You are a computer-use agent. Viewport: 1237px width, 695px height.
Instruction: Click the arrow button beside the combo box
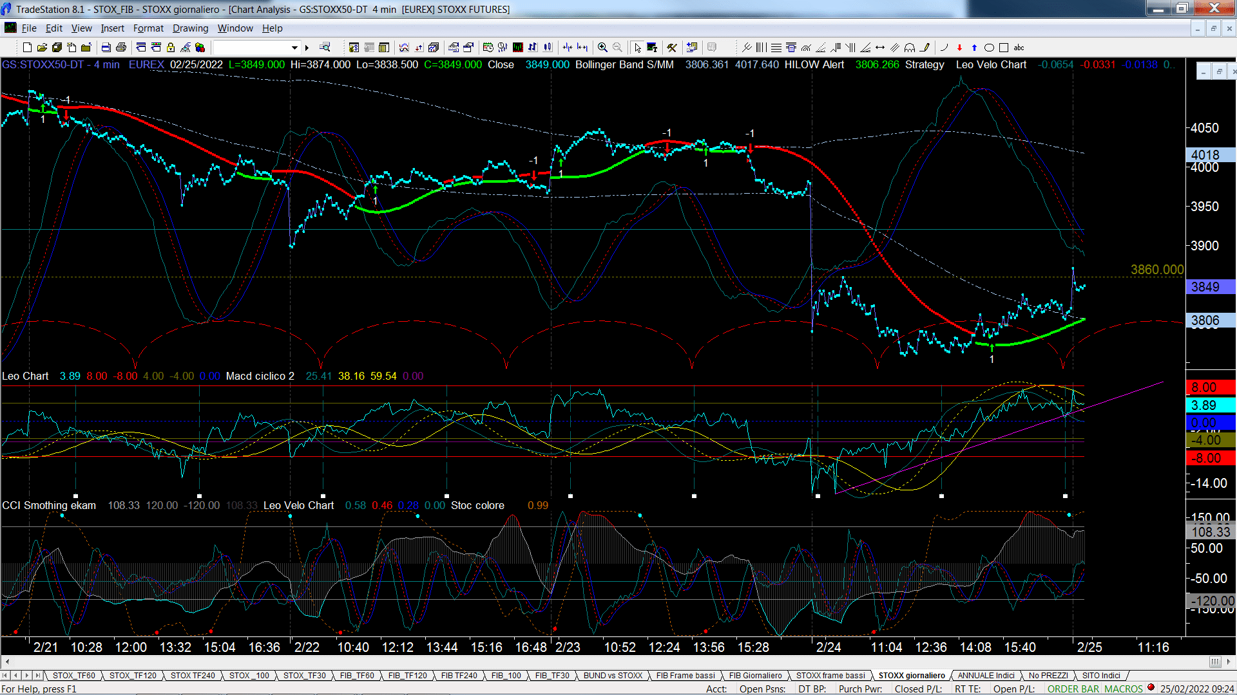click(x=307, y=48)
